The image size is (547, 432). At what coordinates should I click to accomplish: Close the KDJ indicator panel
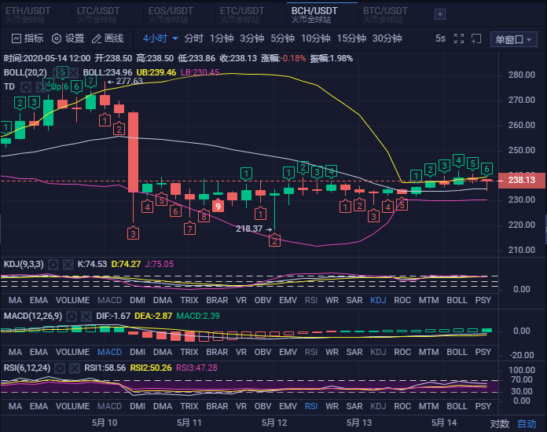pyautogui.click(x=68, y=265)
